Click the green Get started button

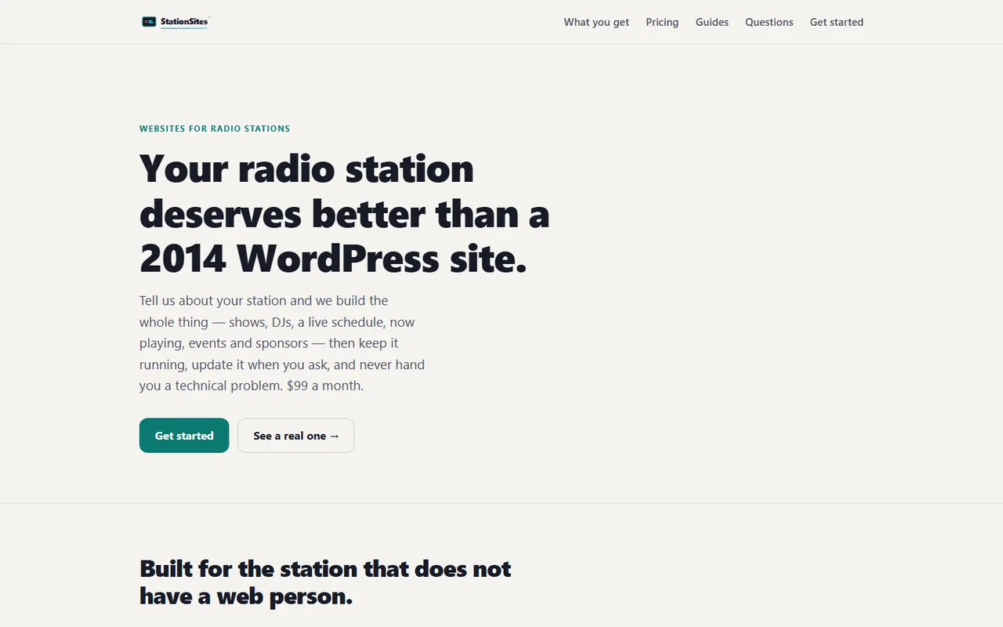pyautogui.click(x=184, y=435)
